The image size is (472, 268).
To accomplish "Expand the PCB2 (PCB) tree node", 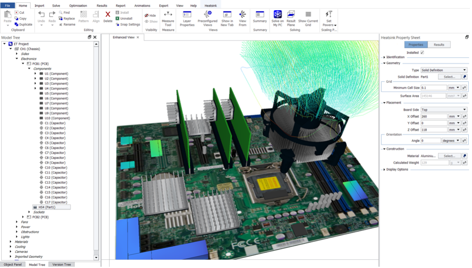I will click(x=23, y=217).
